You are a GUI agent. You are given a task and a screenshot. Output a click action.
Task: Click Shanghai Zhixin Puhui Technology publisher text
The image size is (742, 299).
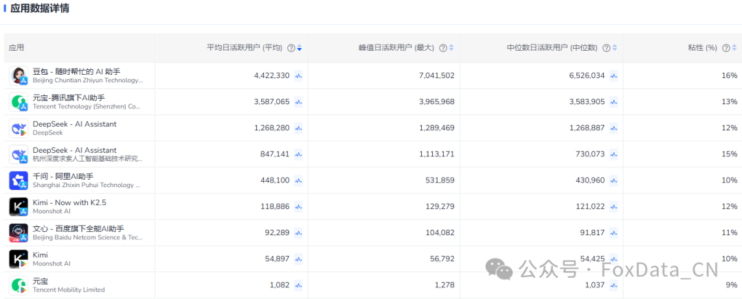click(x=87, y=185)
